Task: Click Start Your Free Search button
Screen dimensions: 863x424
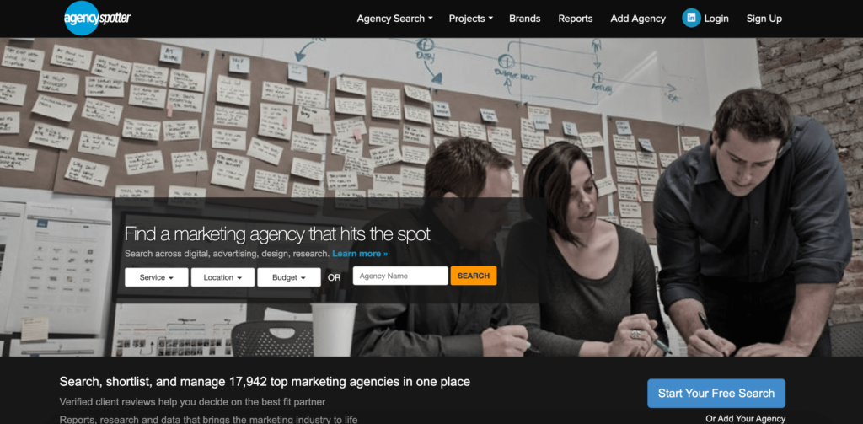Action: coord(716,393)
